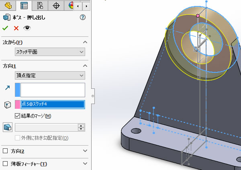Uncheck the 結果のマージ(M) checkbox

point(17,116)
